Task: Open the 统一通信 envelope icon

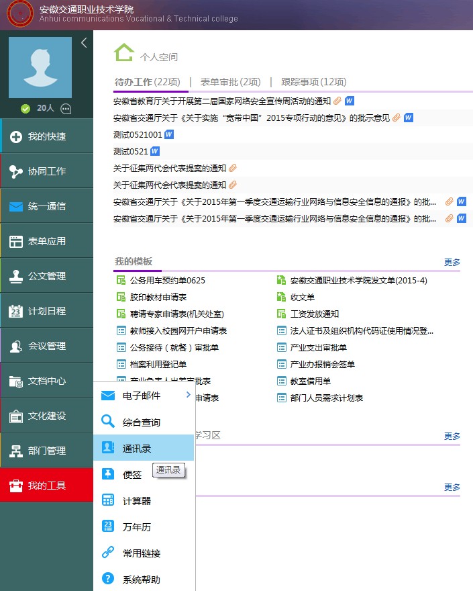Action: (x=16, y=207)
